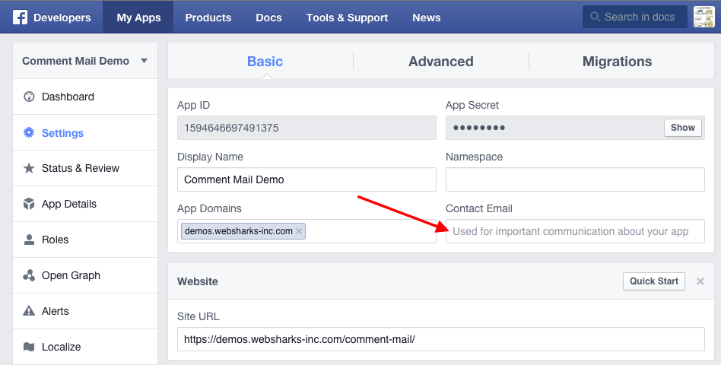Open the Docs menu
The height and width of the screenshot is (365, 721).
(268, 17)
